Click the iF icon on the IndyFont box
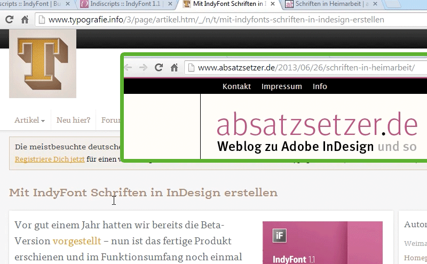This screenshot has width=427, height=264. click(x=279, y=235)
